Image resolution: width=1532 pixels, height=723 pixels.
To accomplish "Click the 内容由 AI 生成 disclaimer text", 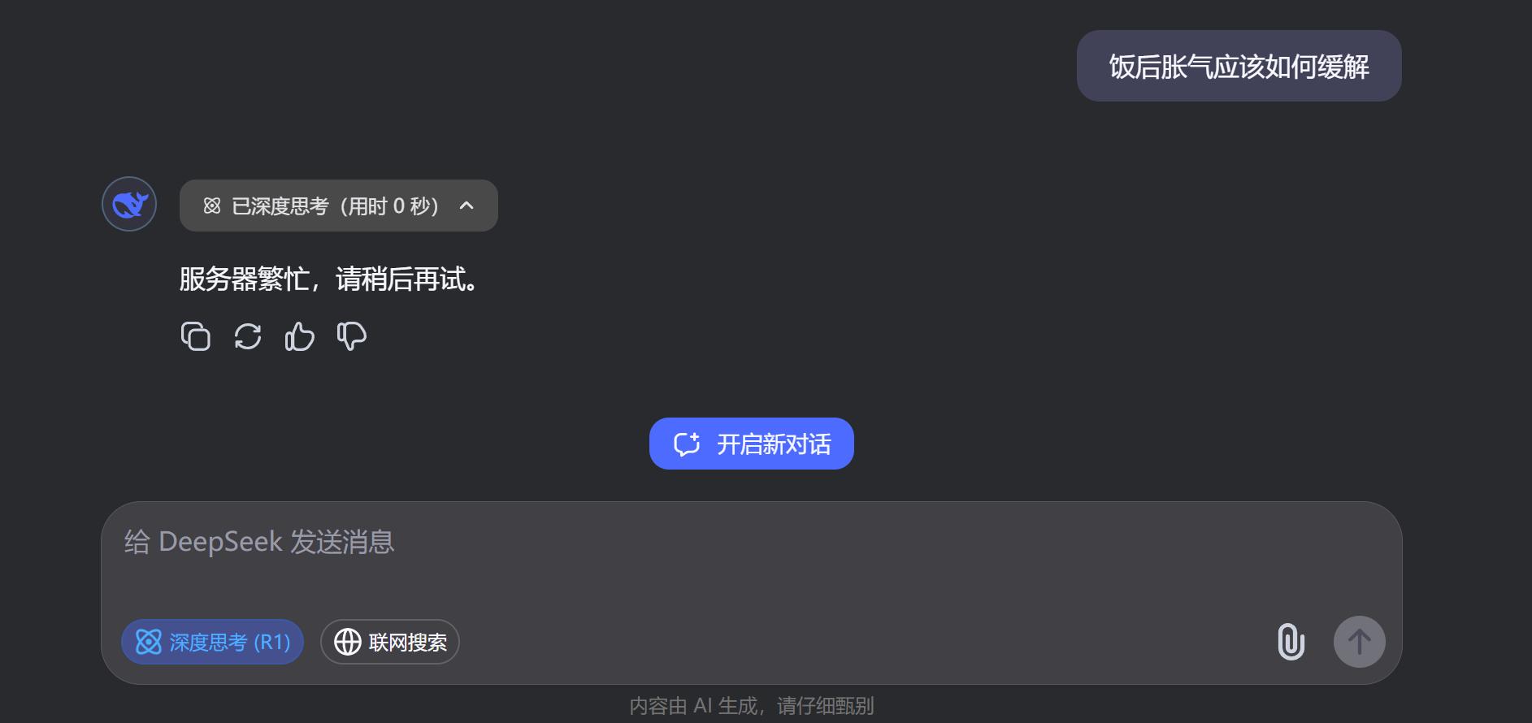I will [752, 706].
